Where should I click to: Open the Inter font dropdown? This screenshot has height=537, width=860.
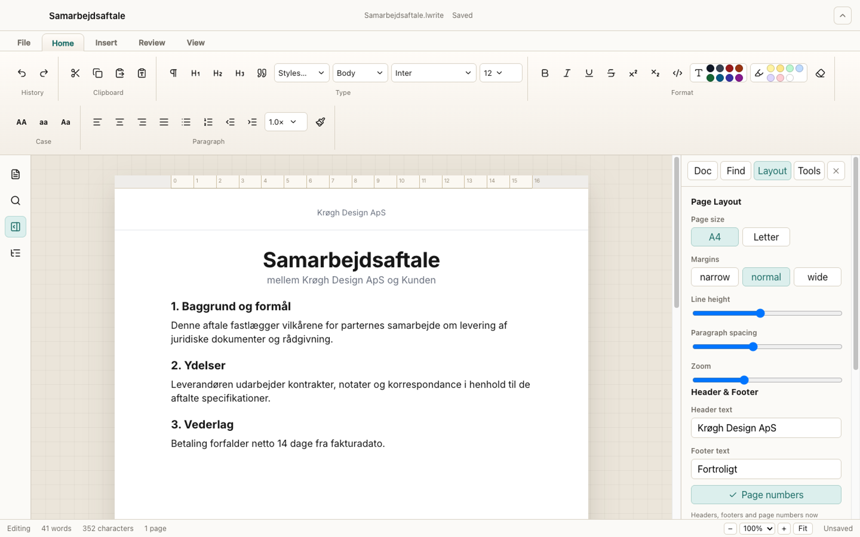click(x=434, y=73)
